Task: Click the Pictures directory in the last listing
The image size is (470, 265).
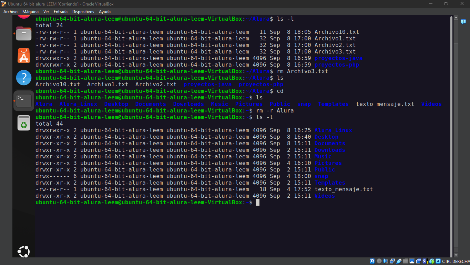Action: [x=328, y=163]
